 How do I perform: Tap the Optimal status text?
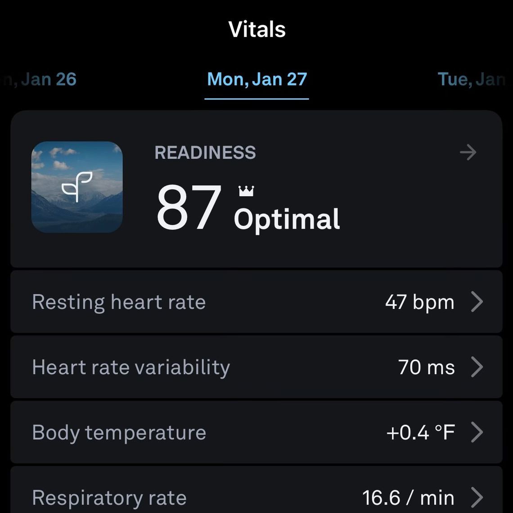pos(287,219)
